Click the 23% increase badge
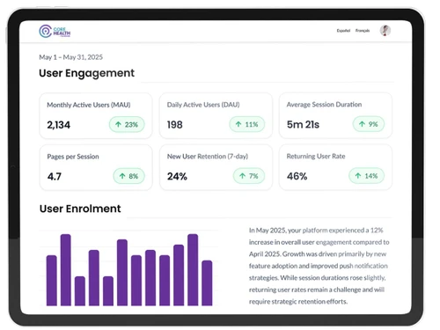Image resolution: width=440 pixels, height=330 pixels. (127, 124)
